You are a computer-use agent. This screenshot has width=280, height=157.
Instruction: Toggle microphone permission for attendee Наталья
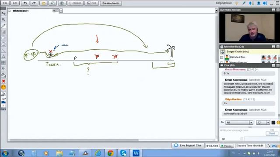[269, 57]
